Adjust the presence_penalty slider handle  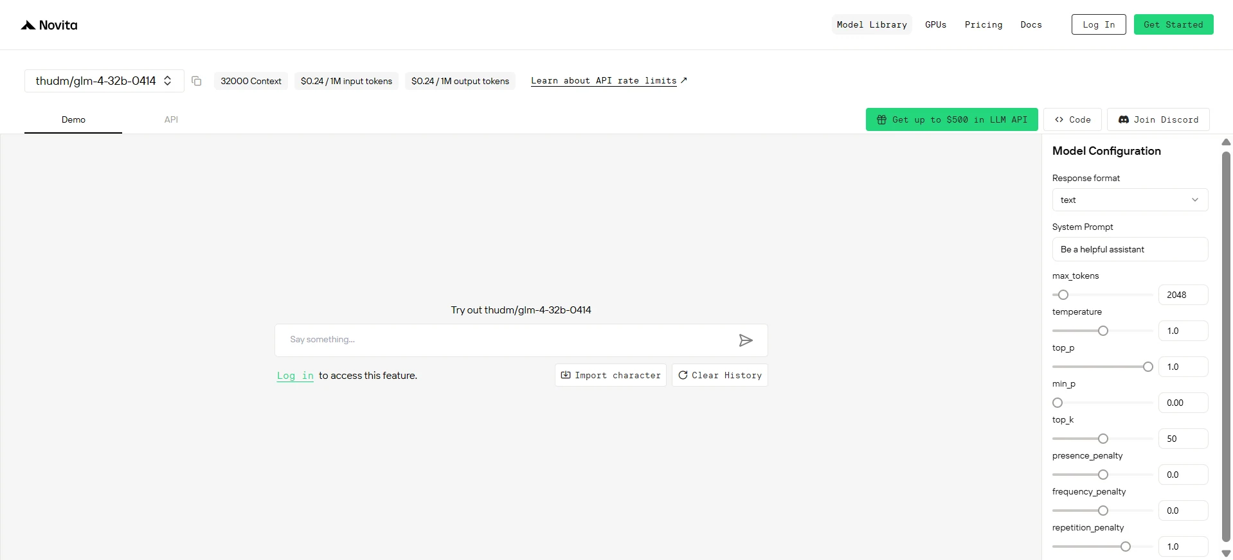tap(1103, 475)
